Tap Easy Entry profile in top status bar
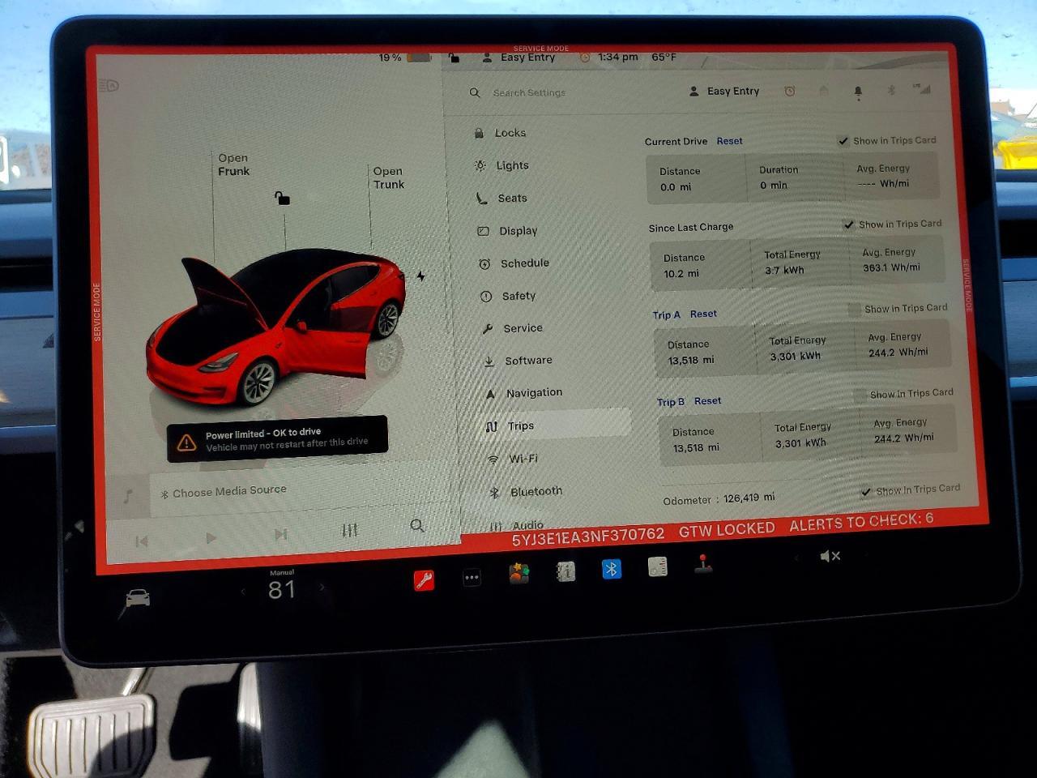The image size is (1037, 778). tap(519, 58)
